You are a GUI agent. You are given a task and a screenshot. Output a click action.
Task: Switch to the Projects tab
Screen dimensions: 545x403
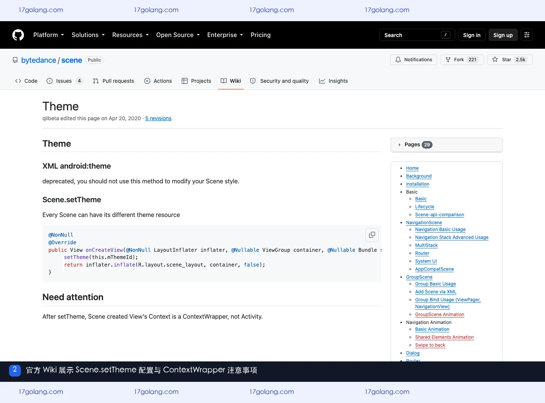coord(196,81)
